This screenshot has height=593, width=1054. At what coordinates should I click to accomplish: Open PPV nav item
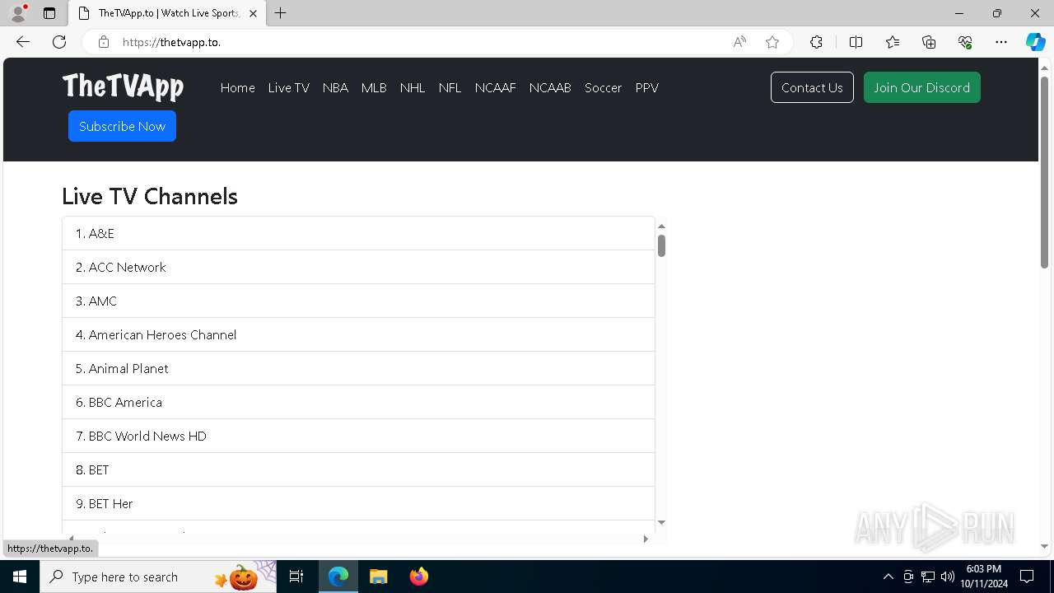[647, 88]
